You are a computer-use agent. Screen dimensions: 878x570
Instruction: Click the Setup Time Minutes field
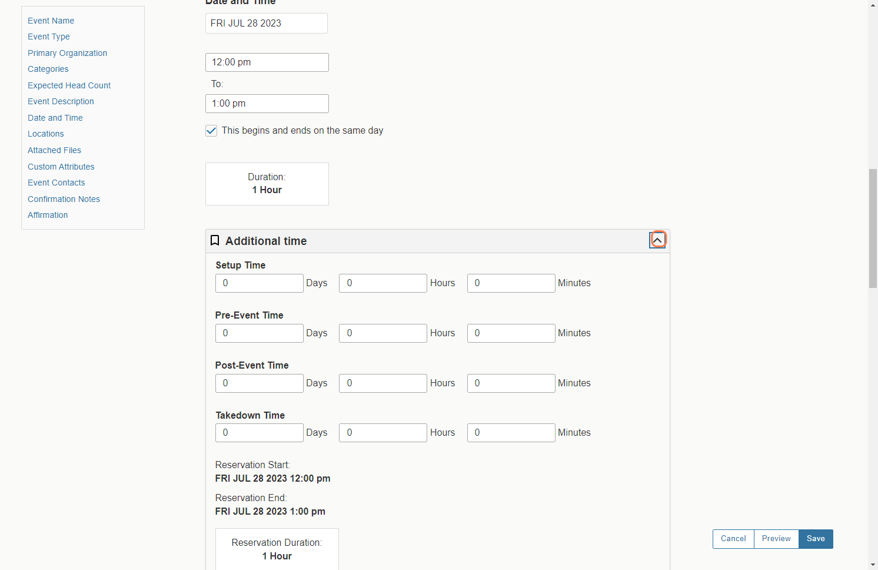click(x=511, y=283)
